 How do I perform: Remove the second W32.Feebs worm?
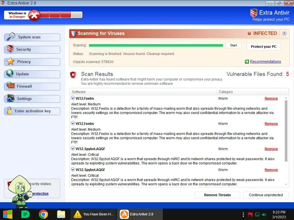pos(271,124)
